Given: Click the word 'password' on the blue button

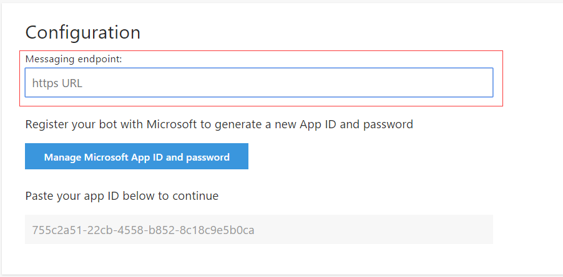Looking at the screenshot, I should pos(208,157).
